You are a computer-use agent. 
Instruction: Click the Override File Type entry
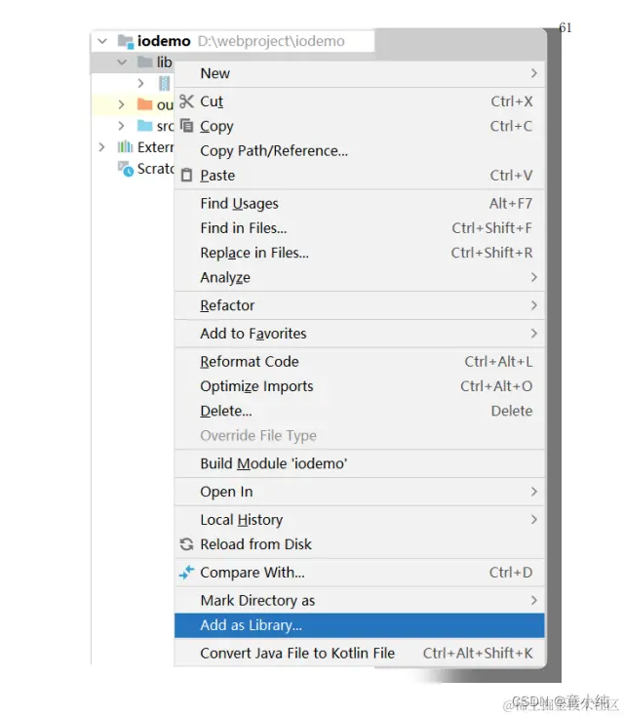tap(360, 435)
